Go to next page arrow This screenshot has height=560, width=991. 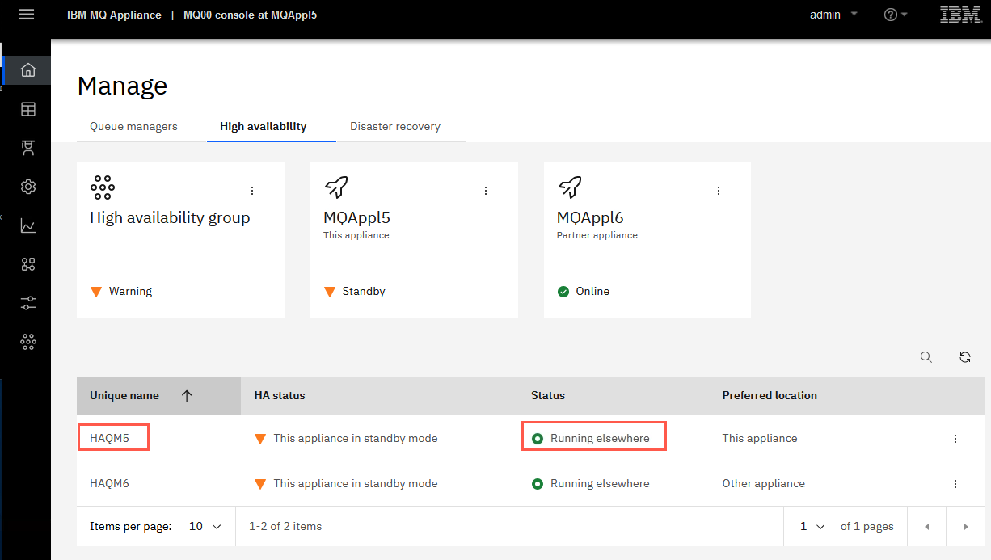(x=966, y=527)
